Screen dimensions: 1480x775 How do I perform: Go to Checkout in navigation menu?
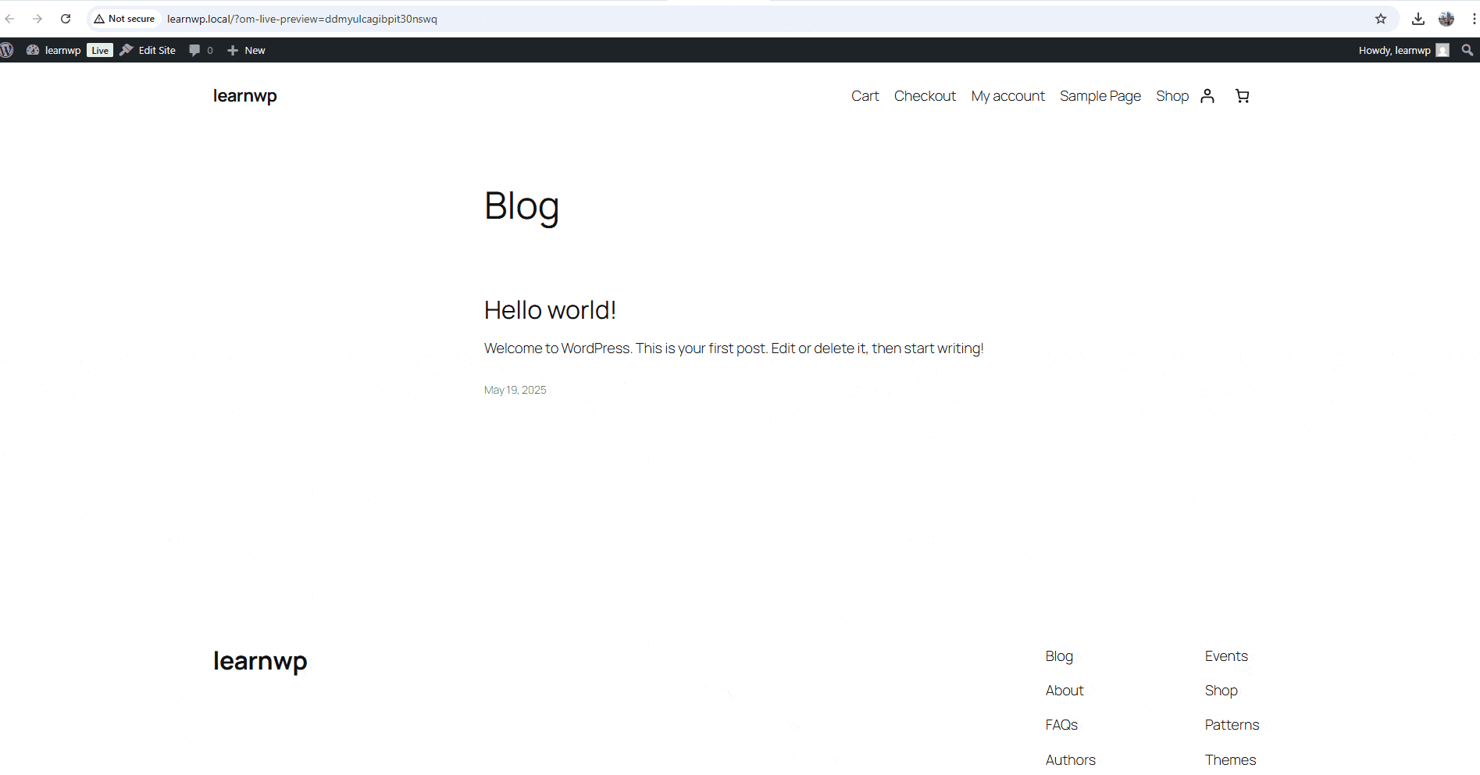(925, 96)
